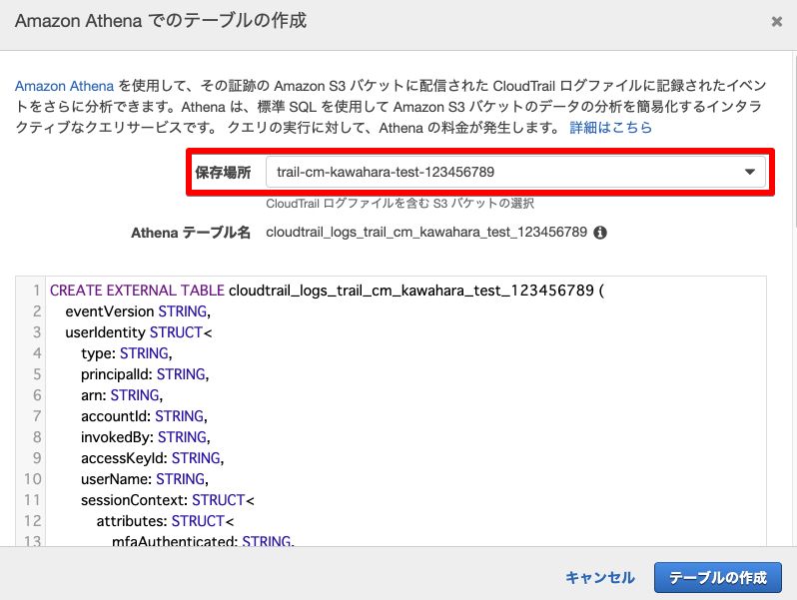This screenshot has height=600, width=797.
Task: Click the sessionContext: STRUCT< line
Action: (x=167, y=500)
